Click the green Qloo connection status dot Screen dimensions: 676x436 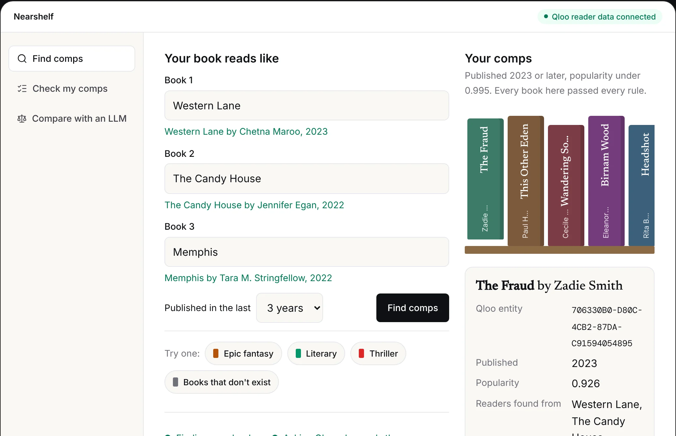point(546,17)
